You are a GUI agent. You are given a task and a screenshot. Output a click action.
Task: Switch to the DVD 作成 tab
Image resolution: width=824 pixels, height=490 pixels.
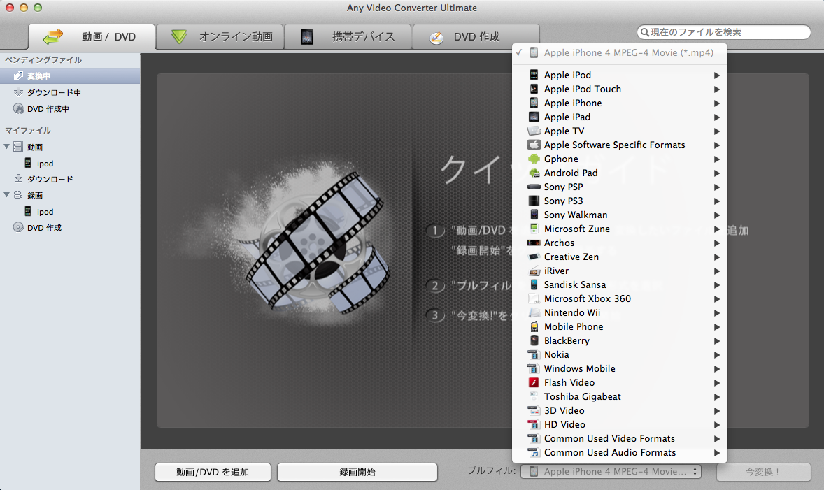pyautogui.click(x=476, y=36)
